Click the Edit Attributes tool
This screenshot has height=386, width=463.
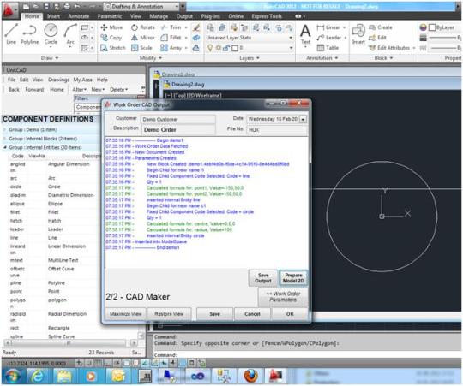coord(389,48)
